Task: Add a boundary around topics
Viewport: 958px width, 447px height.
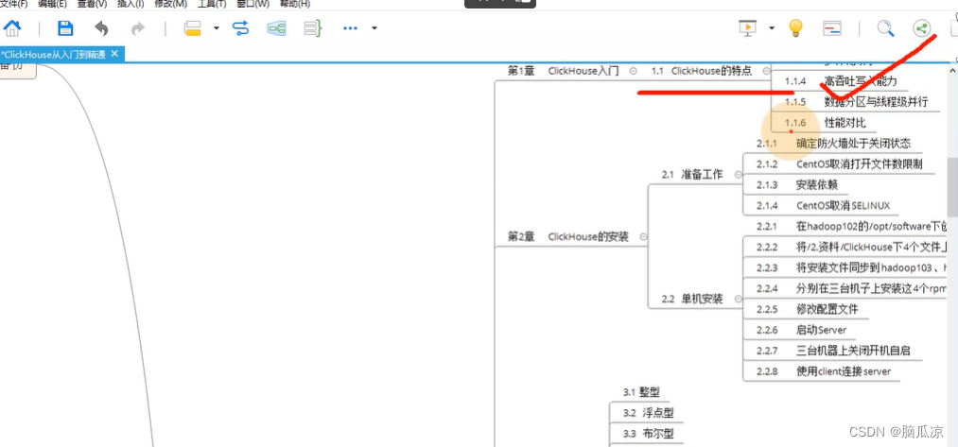Action: (277, 28)
